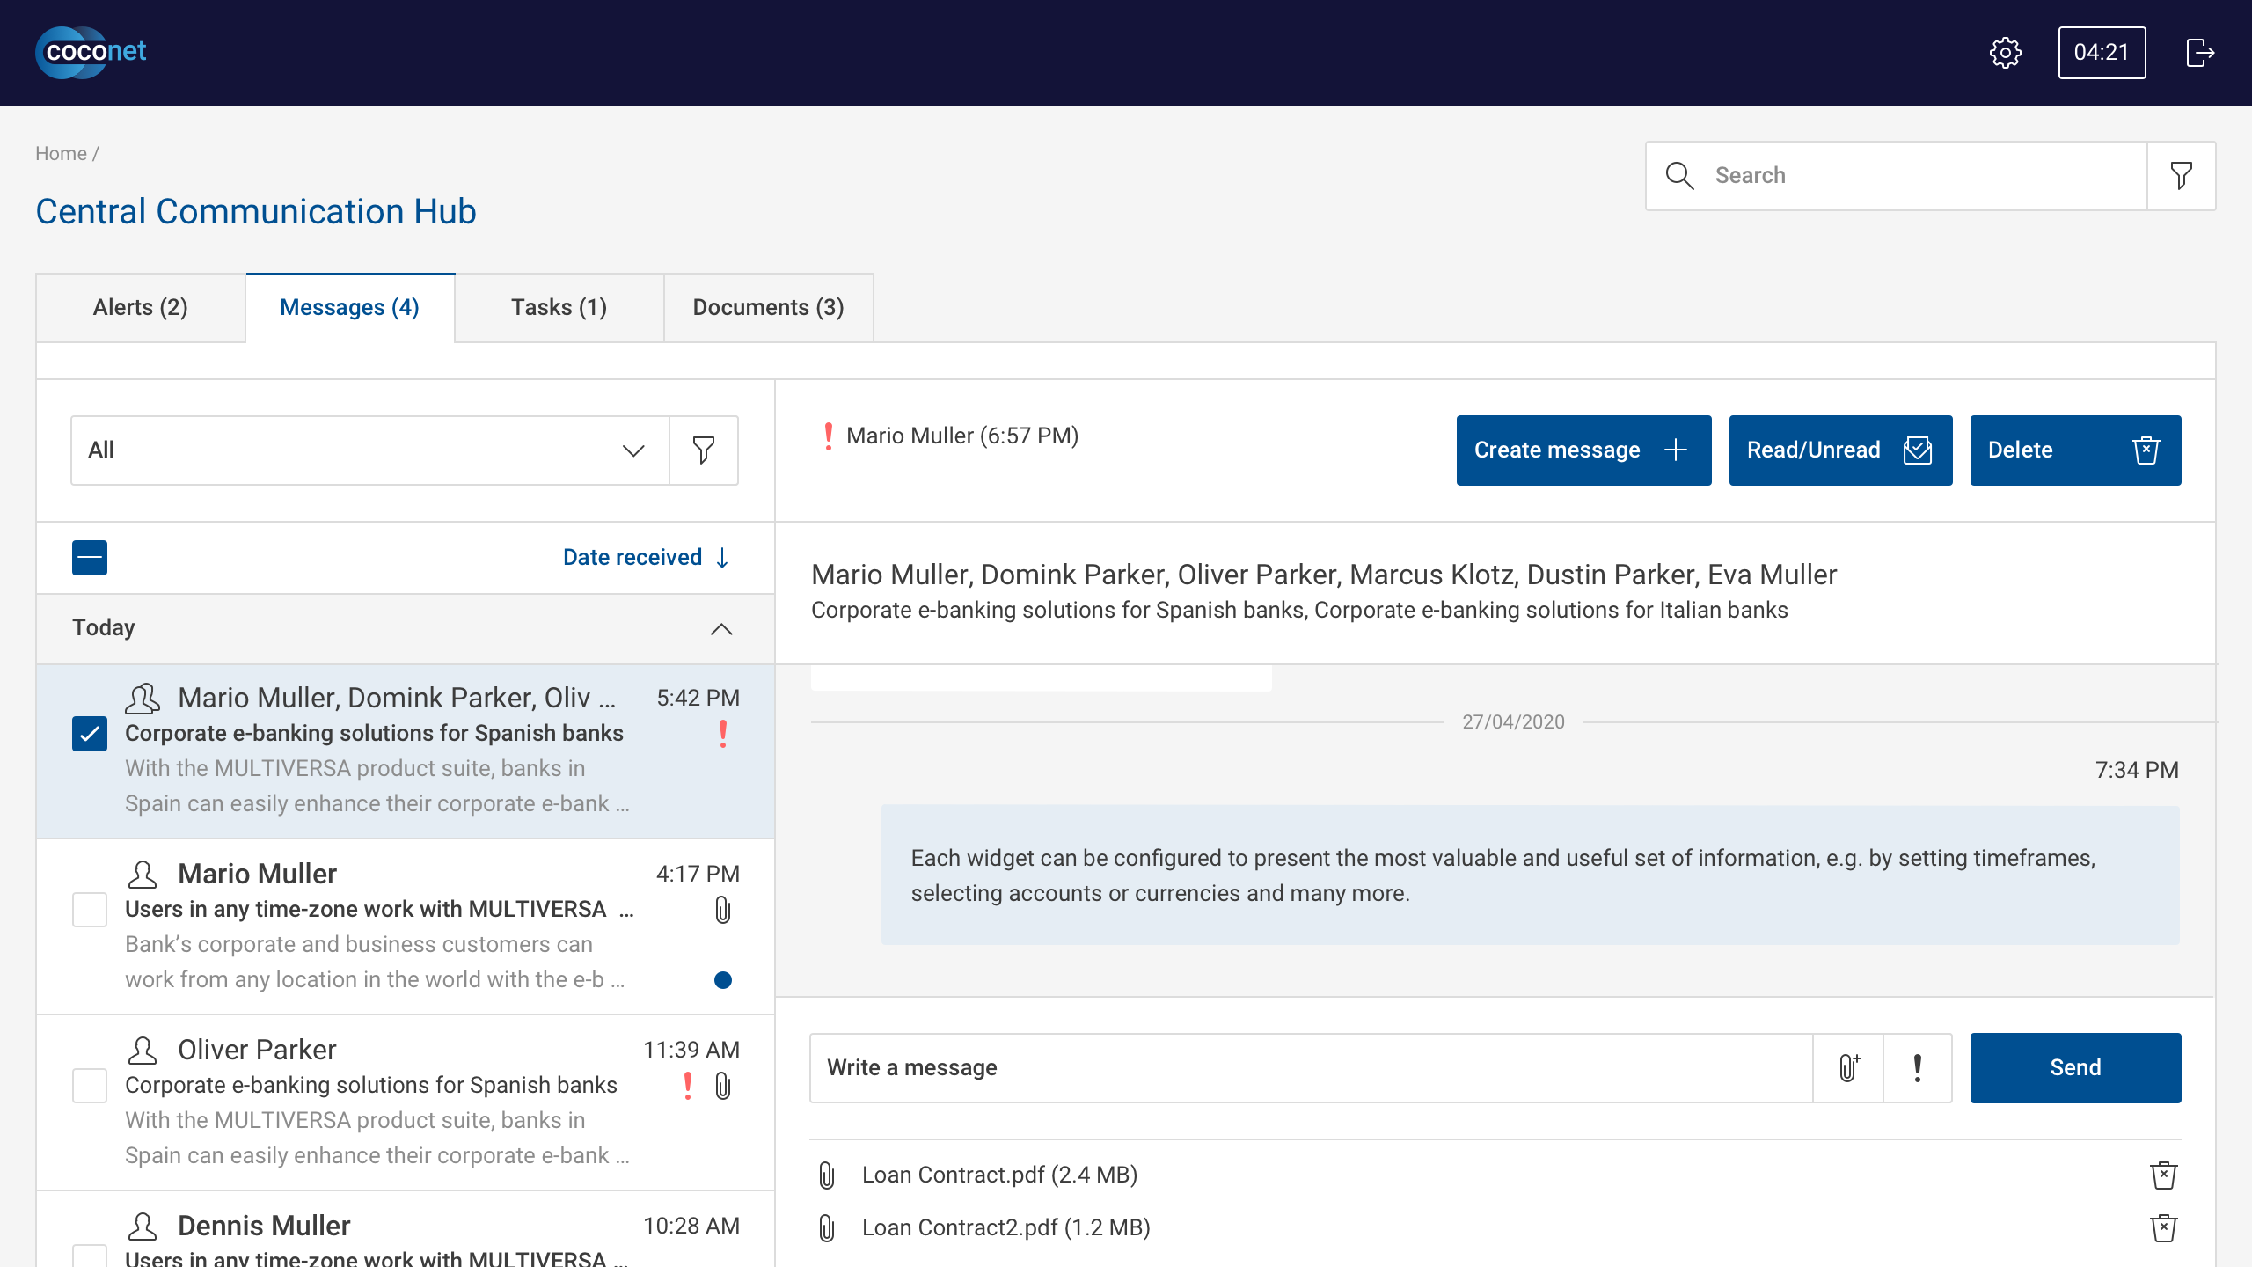Open message 'Users in any time-zone work' at 4:17 PM

pos(406,926)
